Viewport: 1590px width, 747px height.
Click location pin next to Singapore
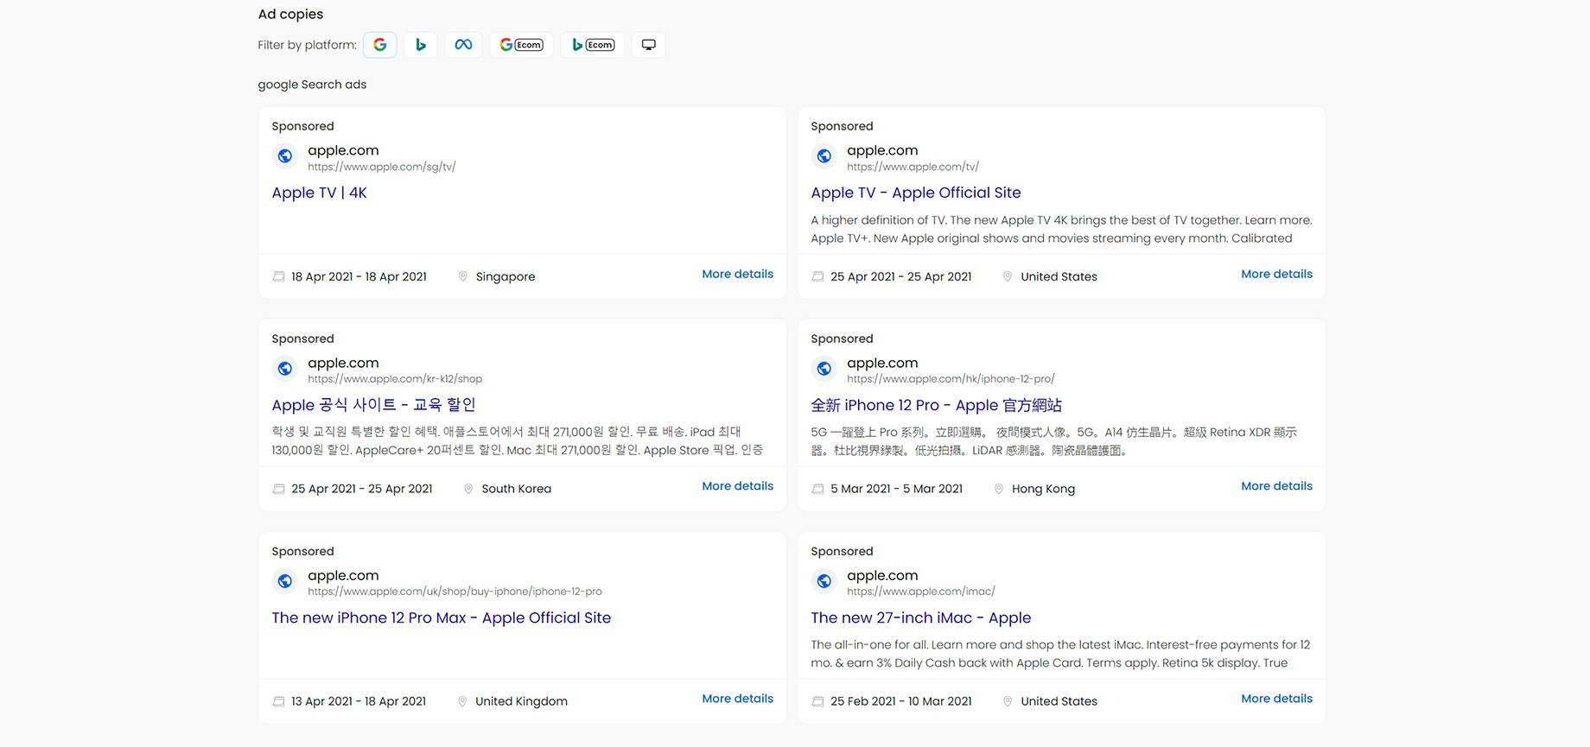pos(463,277)
